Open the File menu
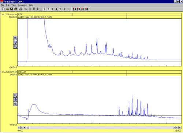The height and width of the screenshot is (133, 183). 3,5
